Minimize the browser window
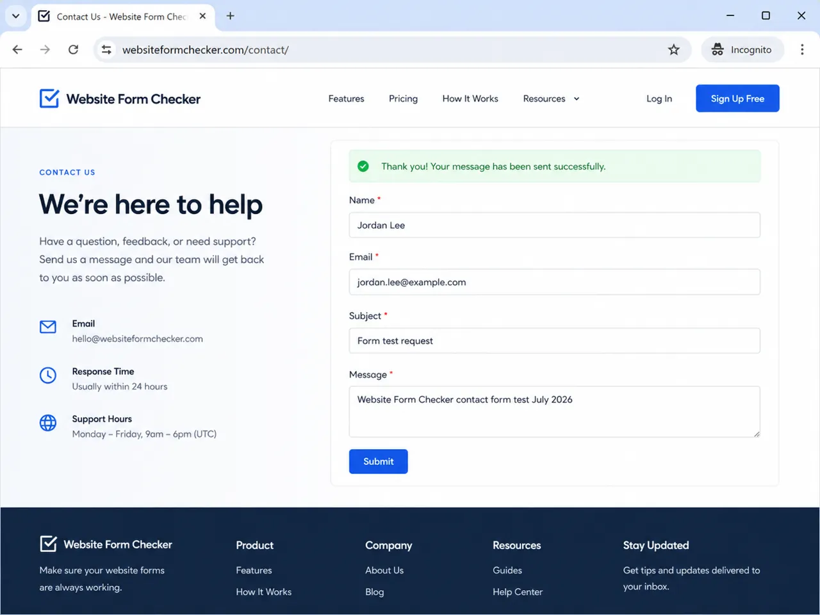Screen dimensions: 820x615 pyautogui.click(x=730, y=15)
